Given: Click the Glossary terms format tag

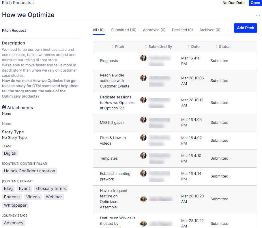Looking at the screenshot, I should click(x=51, y=188).
